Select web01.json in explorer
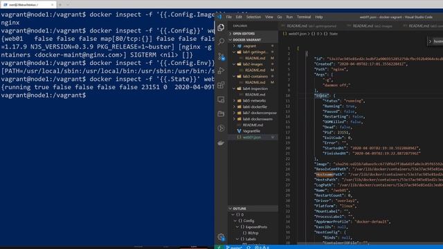Viewport: 443px width, 249px height. (253, 137)
